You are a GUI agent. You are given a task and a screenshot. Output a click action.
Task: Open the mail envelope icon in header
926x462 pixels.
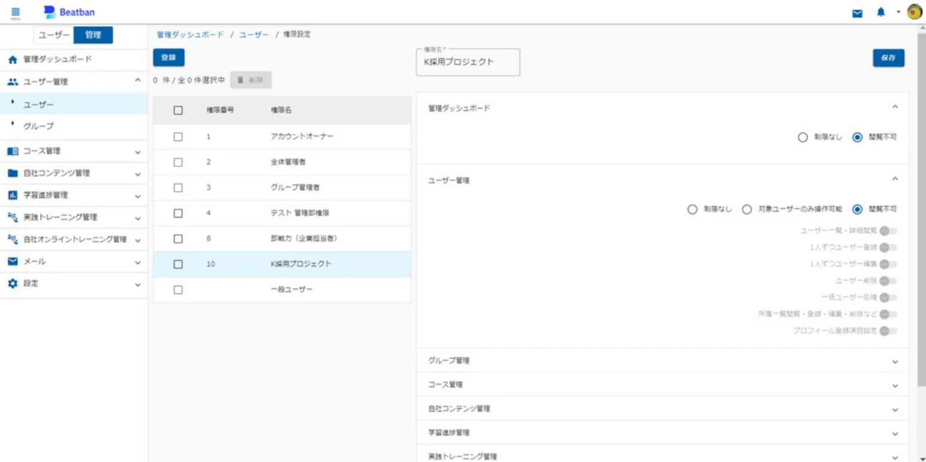[x=857, y=13]
